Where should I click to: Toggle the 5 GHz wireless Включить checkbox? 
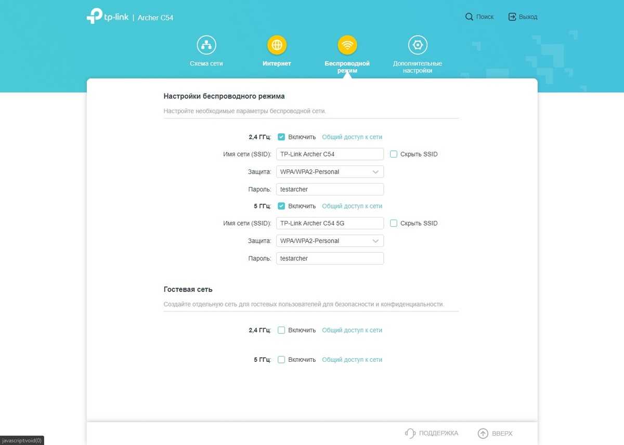point(281,206)
